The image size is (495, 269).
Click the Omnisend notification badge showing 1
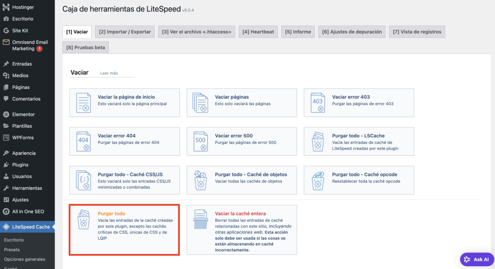tap(40, 49)
